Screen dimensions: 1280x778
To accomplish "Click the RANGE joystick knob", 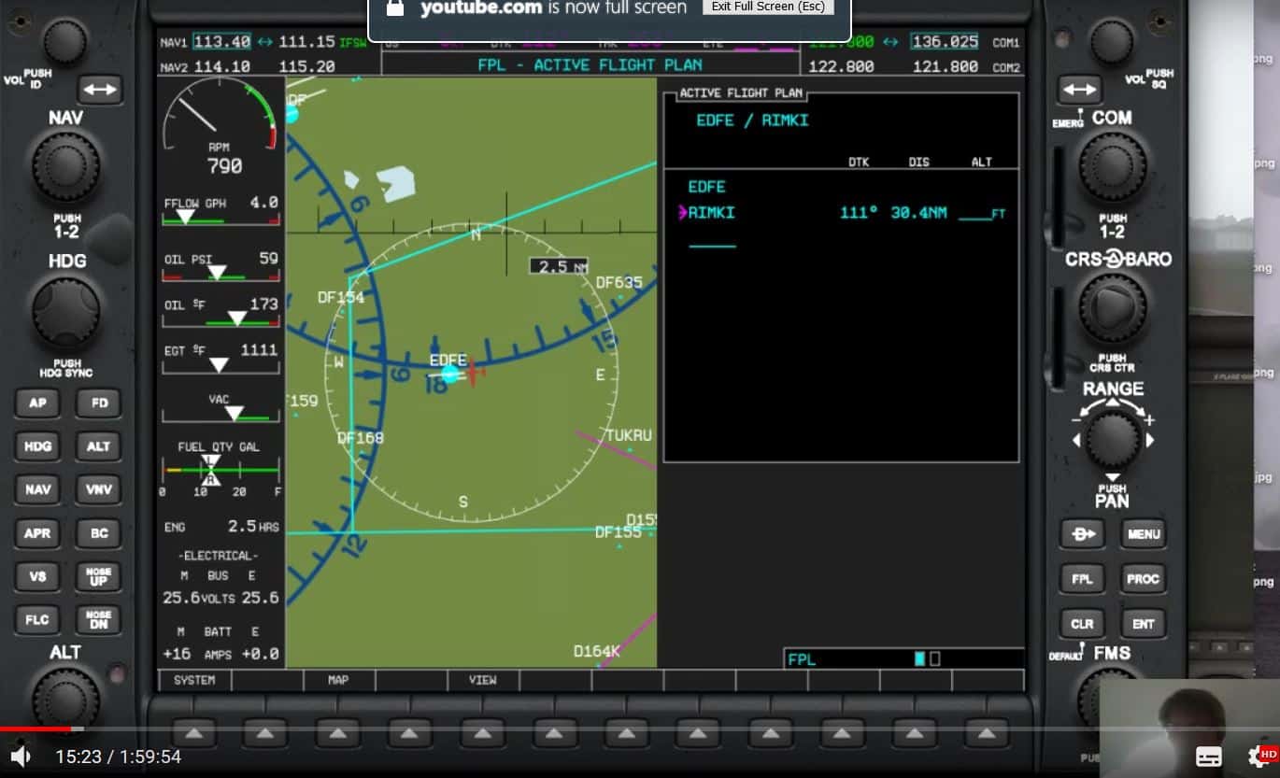I will (x=1112, y=440).
